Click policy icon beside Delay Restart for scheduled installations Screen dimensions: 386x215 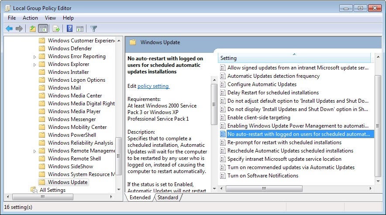223,93
